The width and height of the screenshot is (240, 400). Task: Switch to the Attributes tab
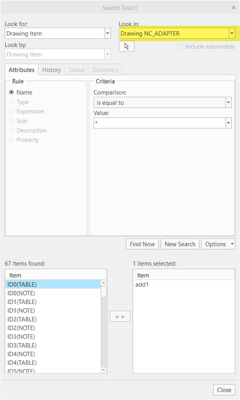[x=22, y=70]
